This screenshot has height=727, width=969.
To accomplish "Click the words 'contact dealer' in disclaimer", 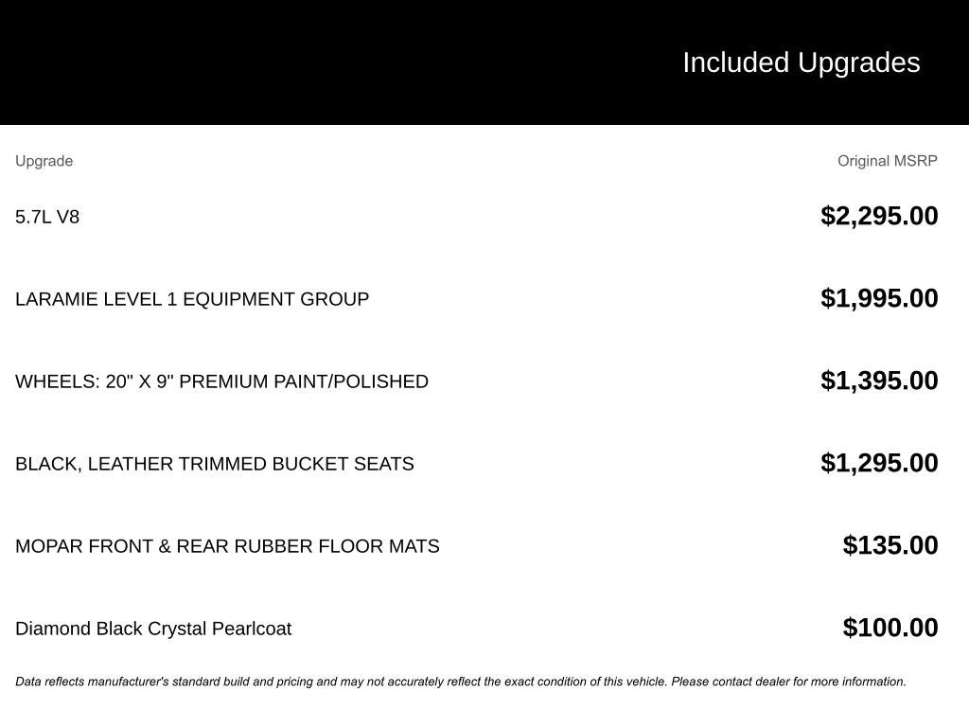I will (750, 682).
